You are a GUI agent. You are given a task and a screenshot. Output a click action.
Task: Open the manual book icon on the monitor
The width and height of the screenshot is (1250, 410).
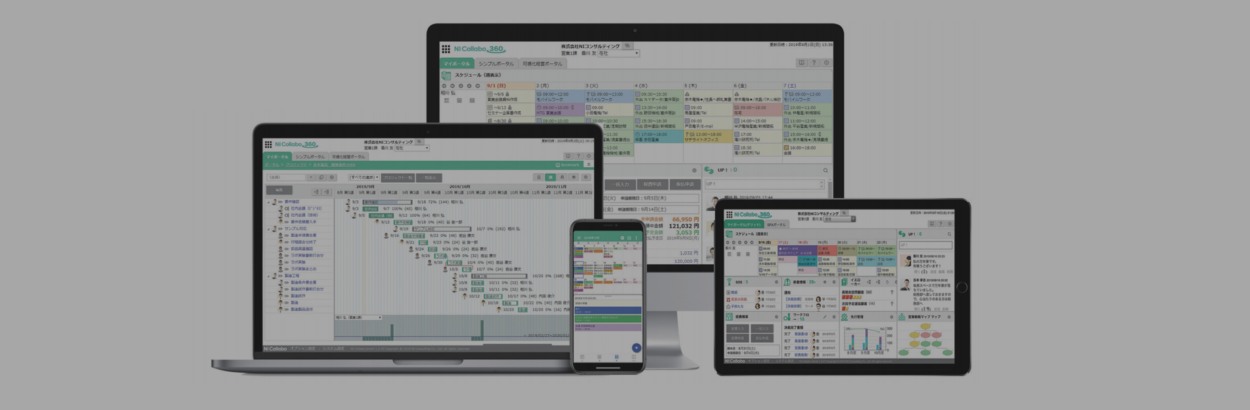pyautogui.click(x=801, y=63)
